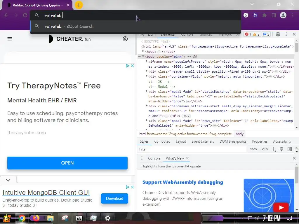Switch to the Layout tab
This screenshot has height=224, width=299.
[181, 141]
